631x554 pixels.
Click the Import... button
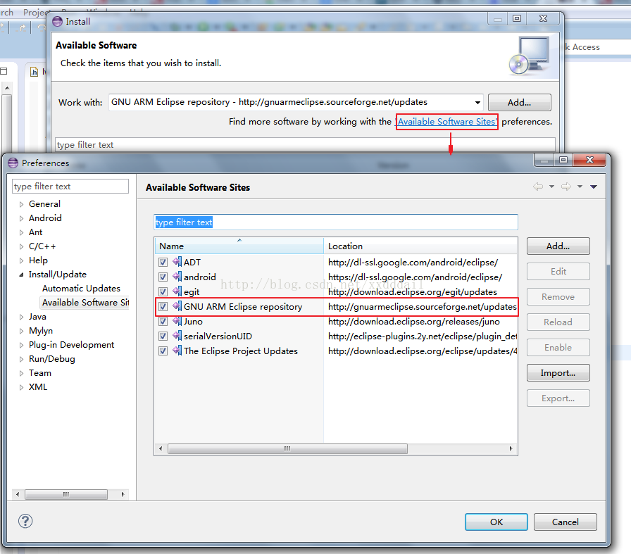[558, 372]
